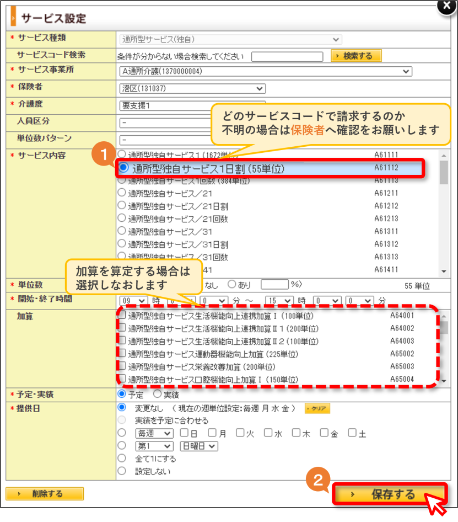Close the サービス設定 dialog with X icon
458x522 pixels.
(446, 6)
